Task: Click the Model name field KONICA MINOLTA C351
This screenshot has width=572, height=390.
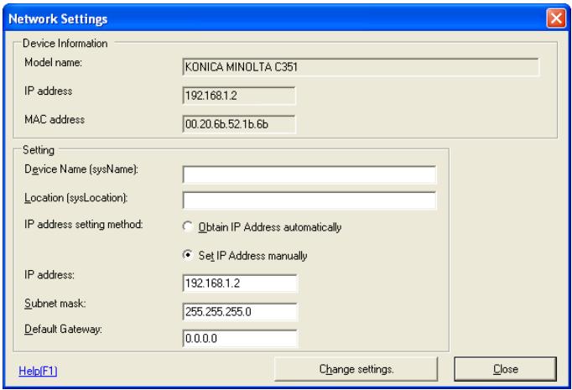Action: pos(361,67)
